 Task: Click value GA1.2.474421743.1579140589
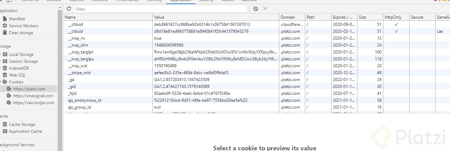point(182,87)
